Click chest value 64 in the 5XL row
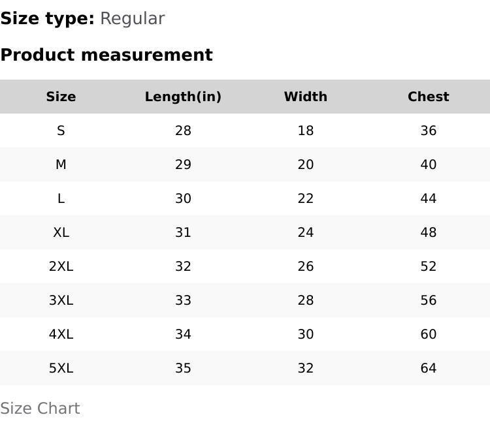The height and width of the screenshot is (432, 490). (x=428, y=368)
